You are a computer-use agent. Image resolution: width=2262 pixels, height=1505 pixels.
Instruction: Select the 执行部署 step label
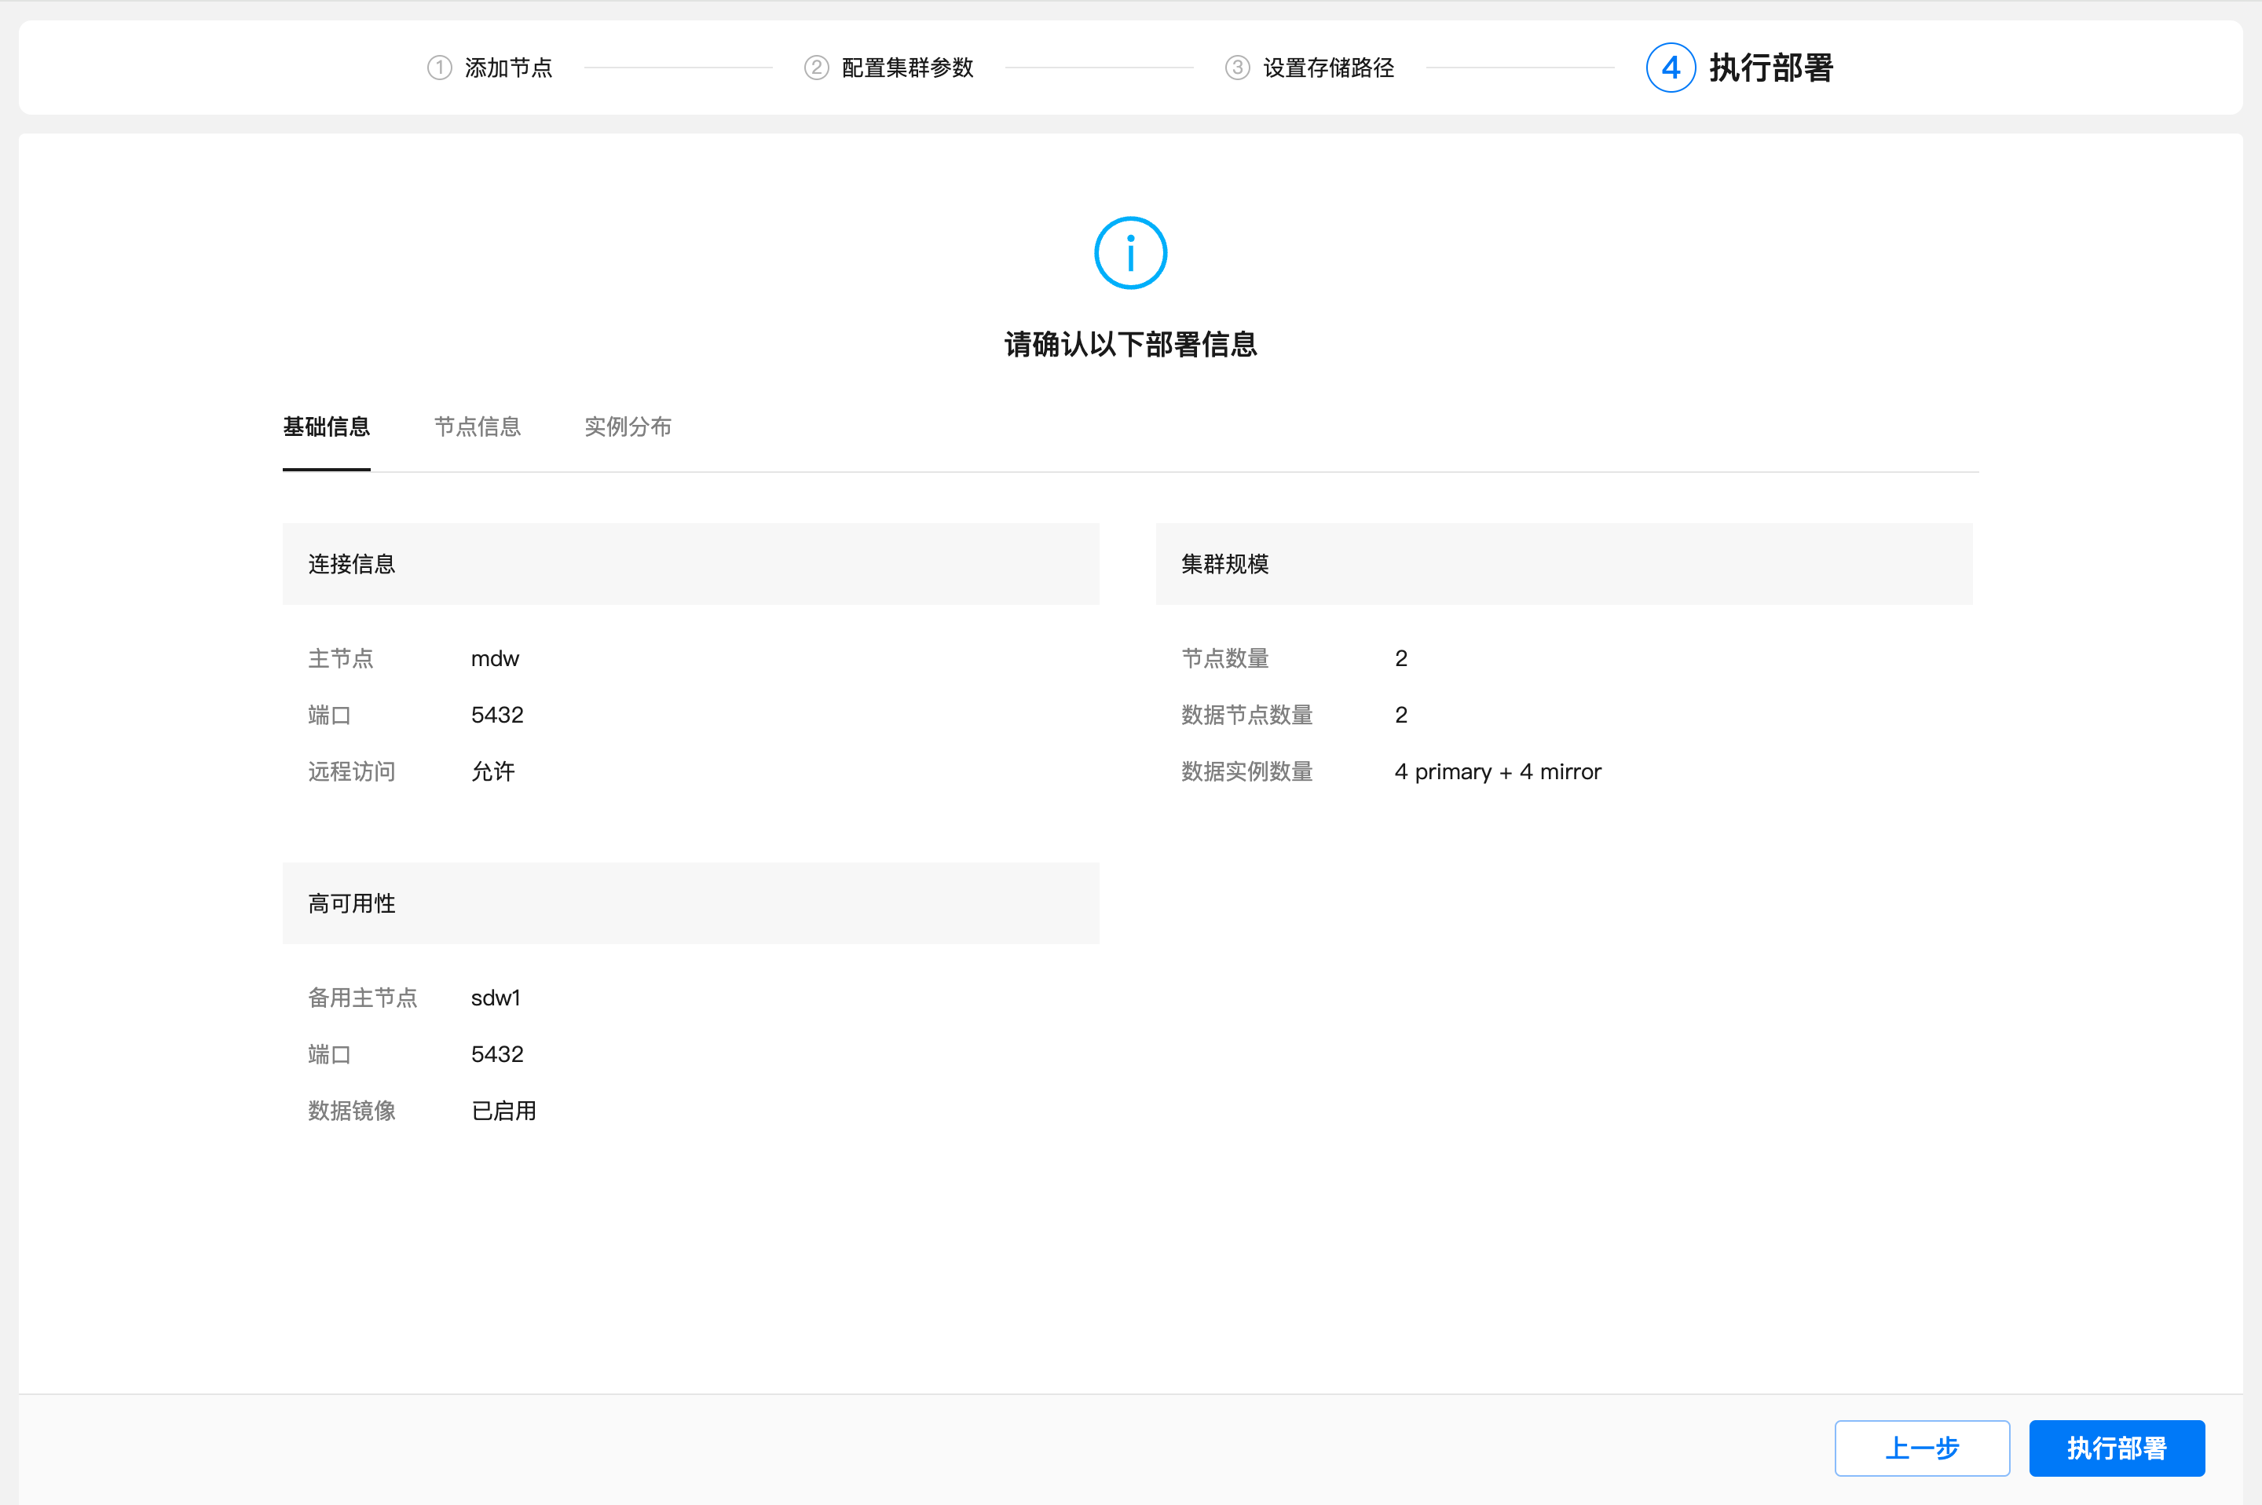(x=1772, y=68)
